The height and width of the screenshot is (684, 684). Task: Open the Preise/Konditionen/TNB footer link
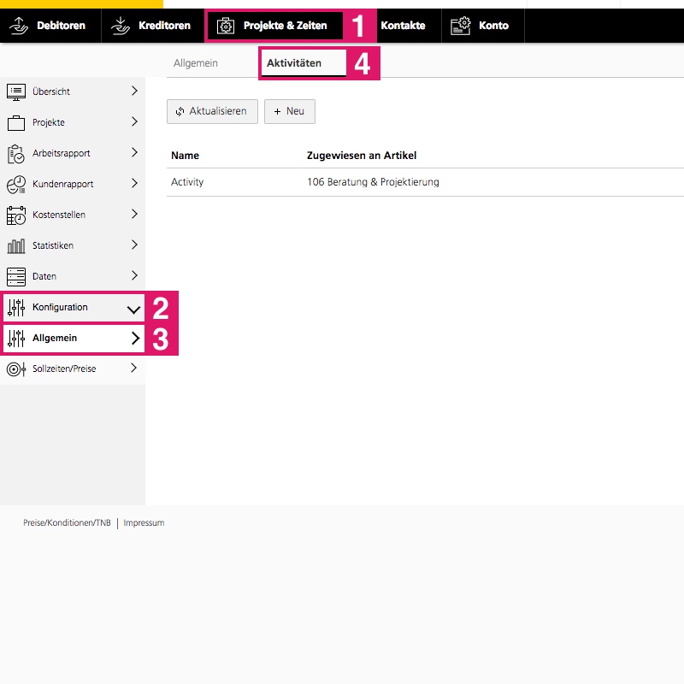click(67, 522)
